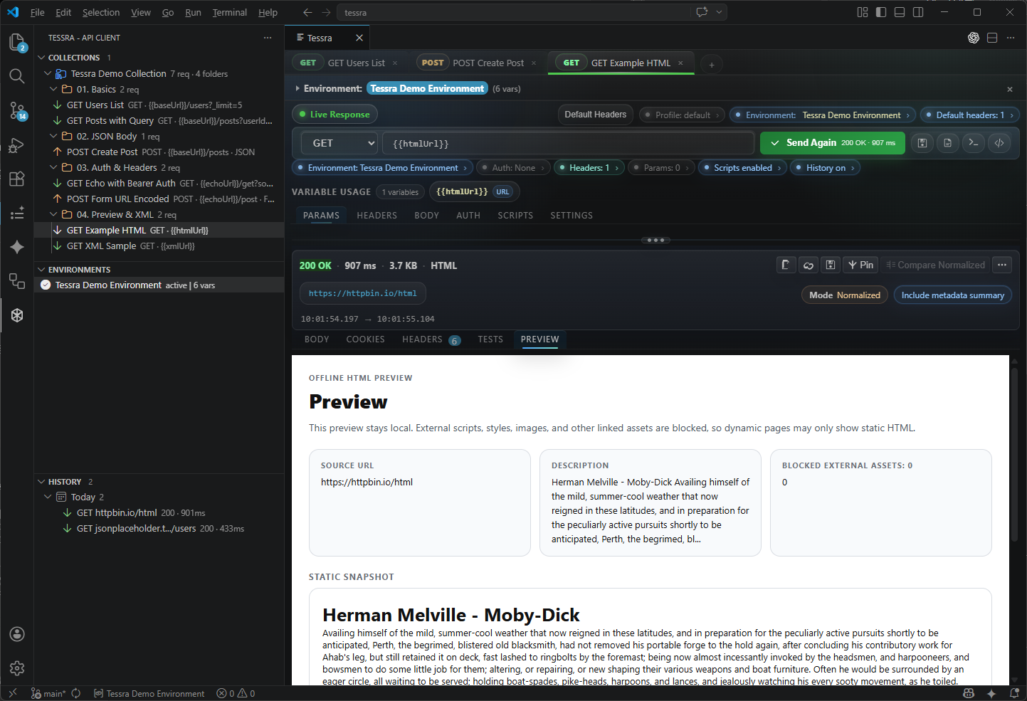Open the Auth: None settings link
Viewport: 1027px width, 701px height.
[512, 167]
